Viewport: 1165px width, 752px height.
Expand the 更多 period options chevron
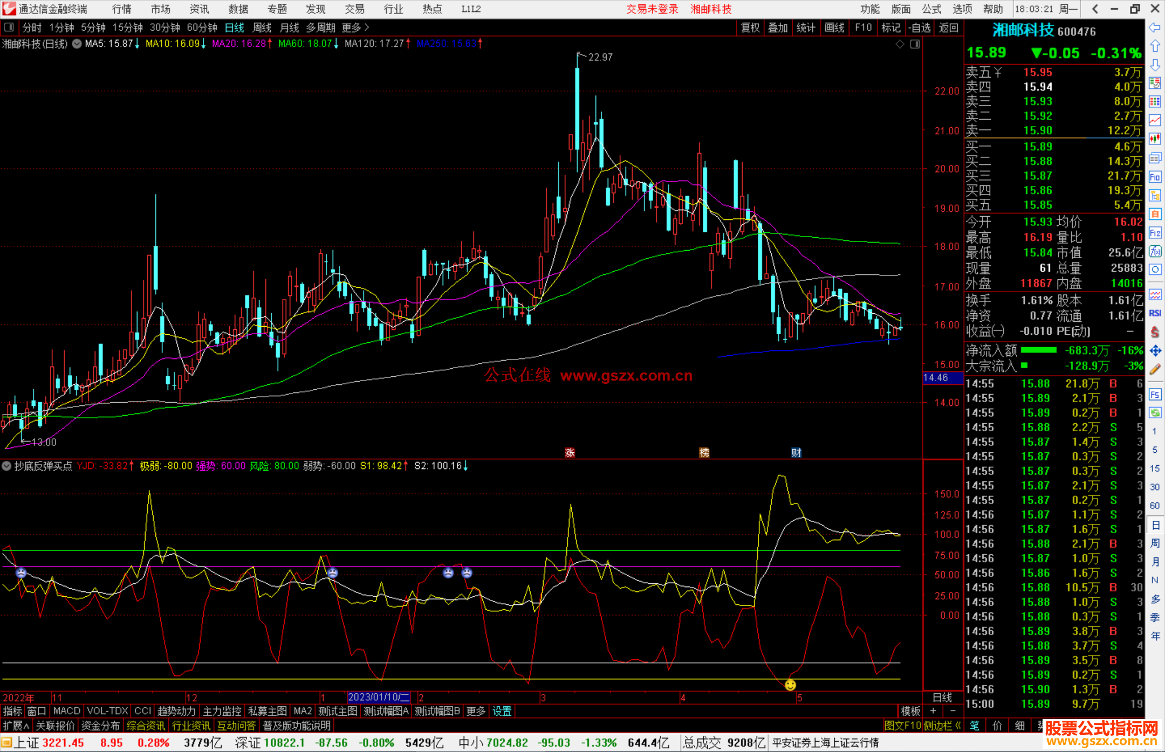point(367,27)
